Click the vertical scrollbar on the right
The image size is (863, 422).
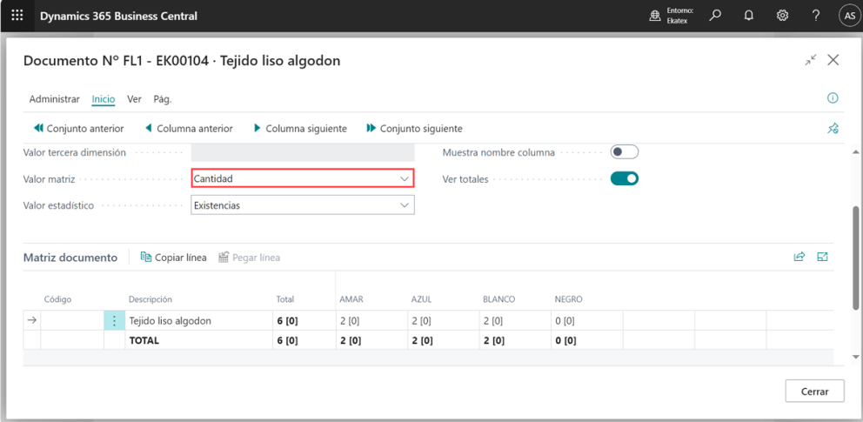point(856,257)
